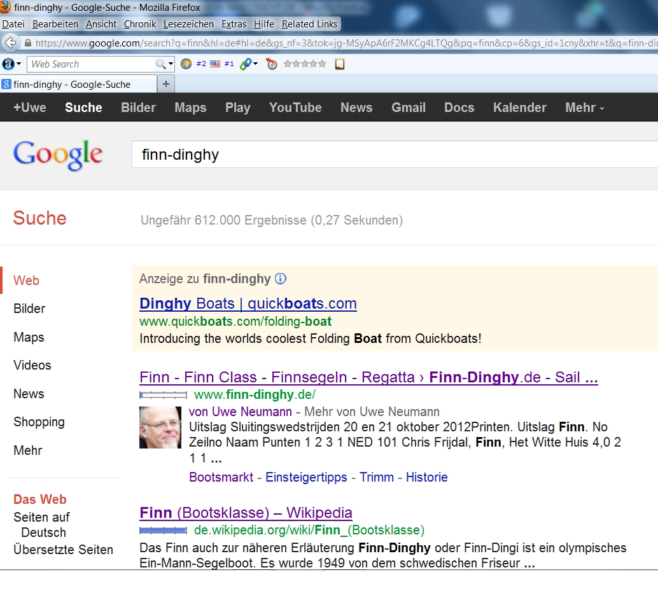Open the Finn-Dinghy.de result title
The height and width of the screenshot is (598, 658).
pyautogui.click(x=368, y=377)
